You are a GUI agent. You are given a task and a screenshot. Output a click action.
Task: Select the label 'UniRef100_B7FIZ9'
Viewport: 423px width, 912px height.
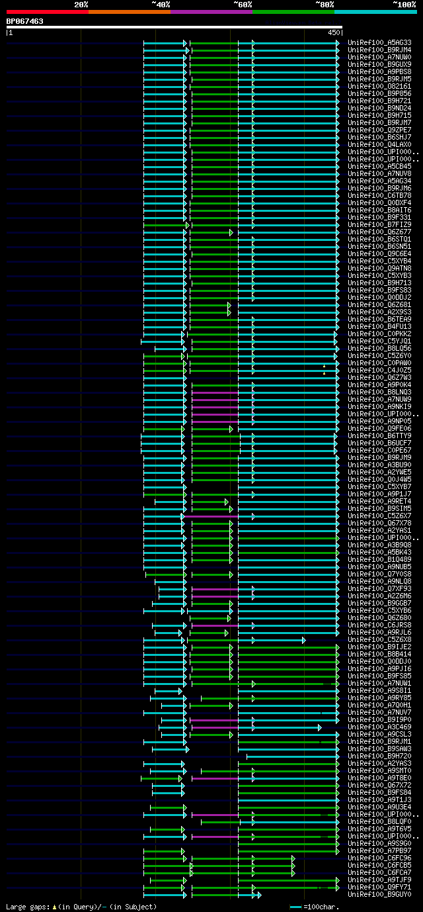[x=379, y=224]
